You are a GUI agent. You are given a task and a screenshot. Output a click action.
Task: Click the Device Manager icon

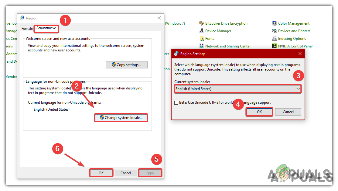tap(202, 31)
